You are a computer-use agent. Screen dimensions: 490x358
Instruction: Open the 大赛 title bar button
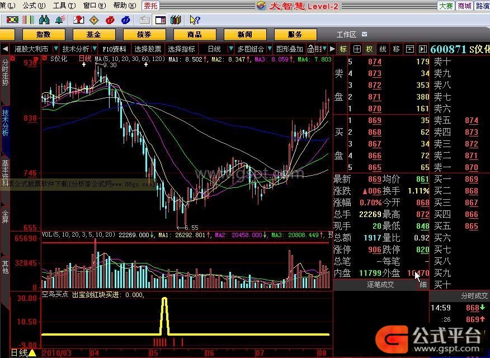[446, 6]
